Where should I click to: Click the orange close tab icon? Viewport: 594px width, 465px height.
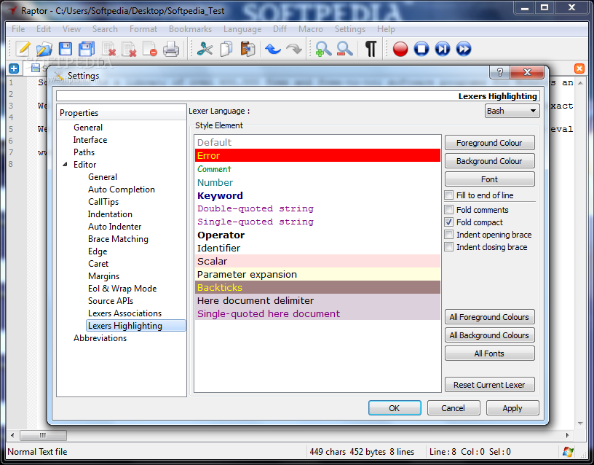click(579, 69)
